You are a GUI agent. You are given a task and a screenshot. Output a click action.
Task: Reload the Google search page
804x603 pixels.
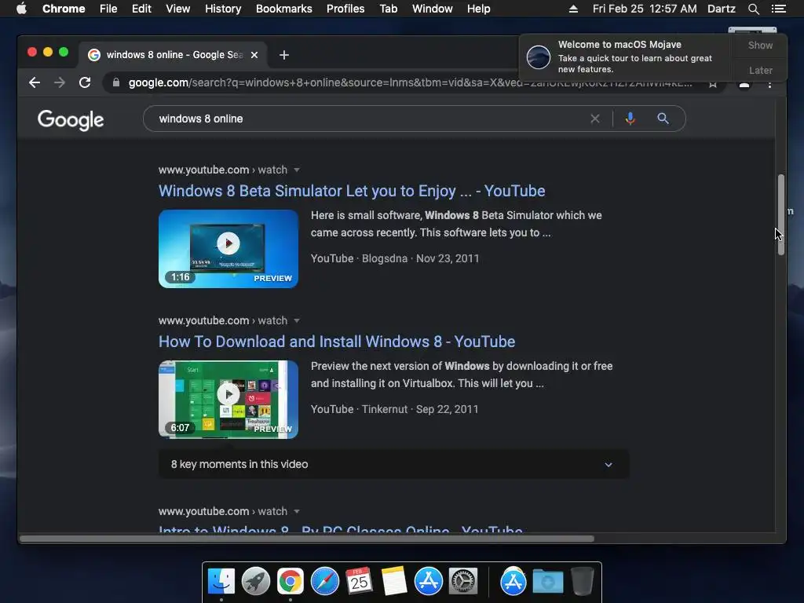pos(85,82)
